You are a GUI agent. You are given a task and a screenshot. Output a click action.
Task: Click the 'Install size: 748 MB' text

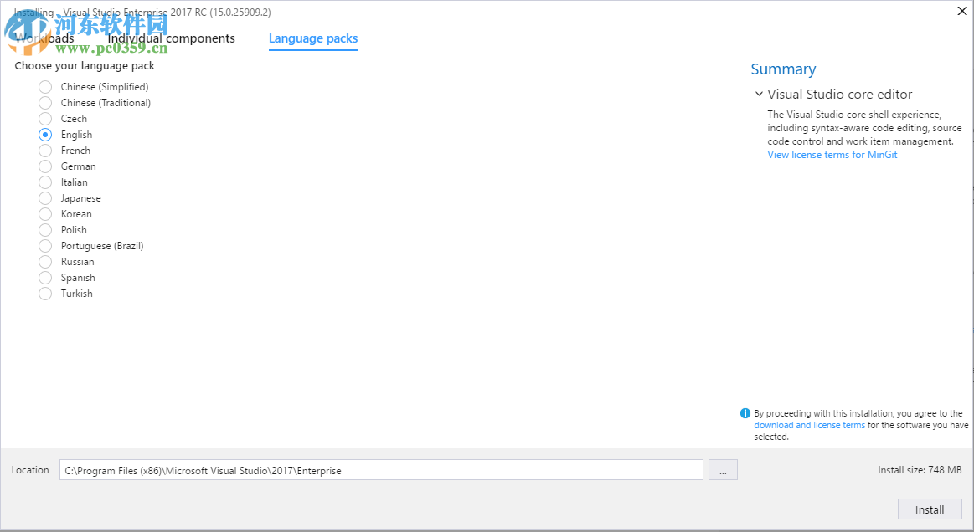point(920,470)
